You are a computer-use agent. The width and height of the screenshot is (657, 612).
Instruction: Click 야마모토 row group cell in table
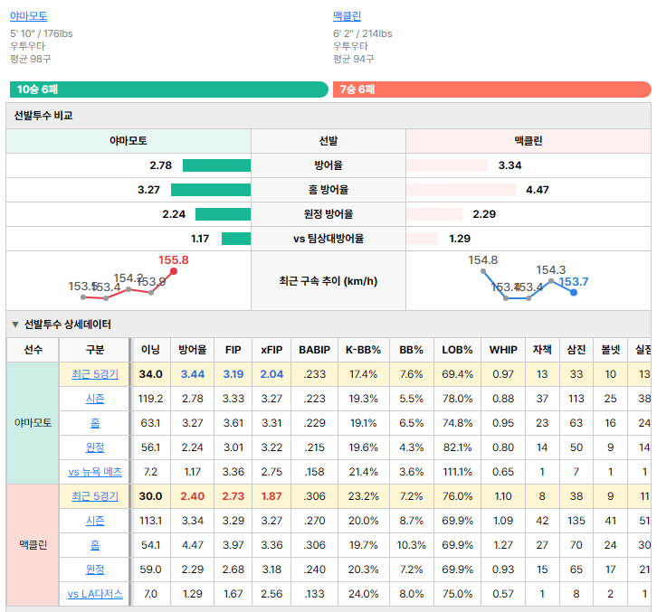pyautogui.click(x=33, y=423)
